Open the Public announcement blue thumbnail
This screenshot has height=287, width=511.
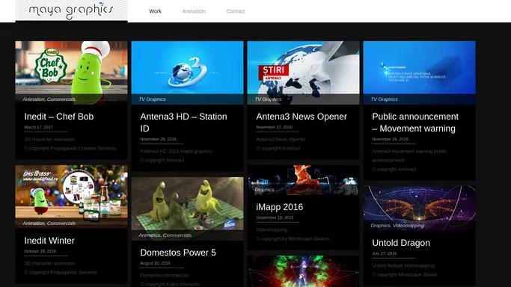(420, 72)
